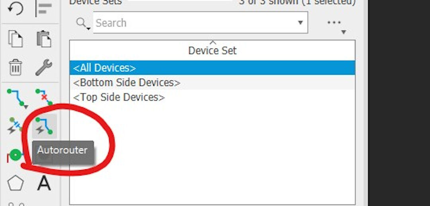The width and height of the screenshot is (430, 206).
Task: Sort by the Device Set column header
Action: pos(212,51)
